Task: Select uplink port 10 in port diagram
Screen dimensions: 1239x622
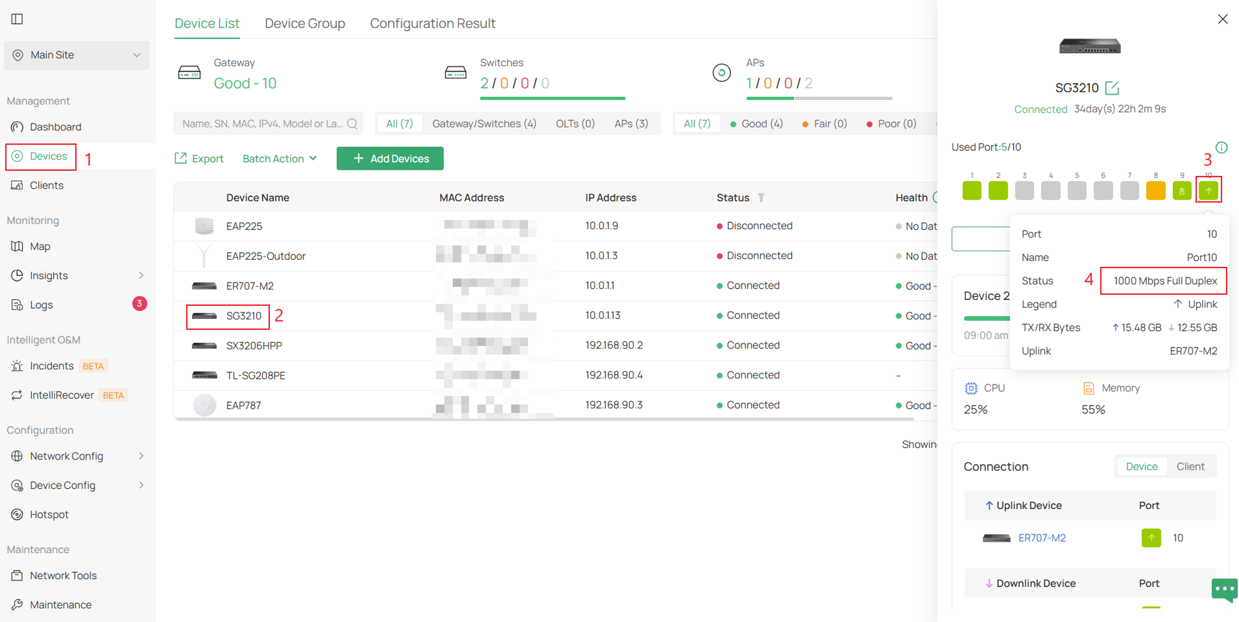Action: [1208, 191]
